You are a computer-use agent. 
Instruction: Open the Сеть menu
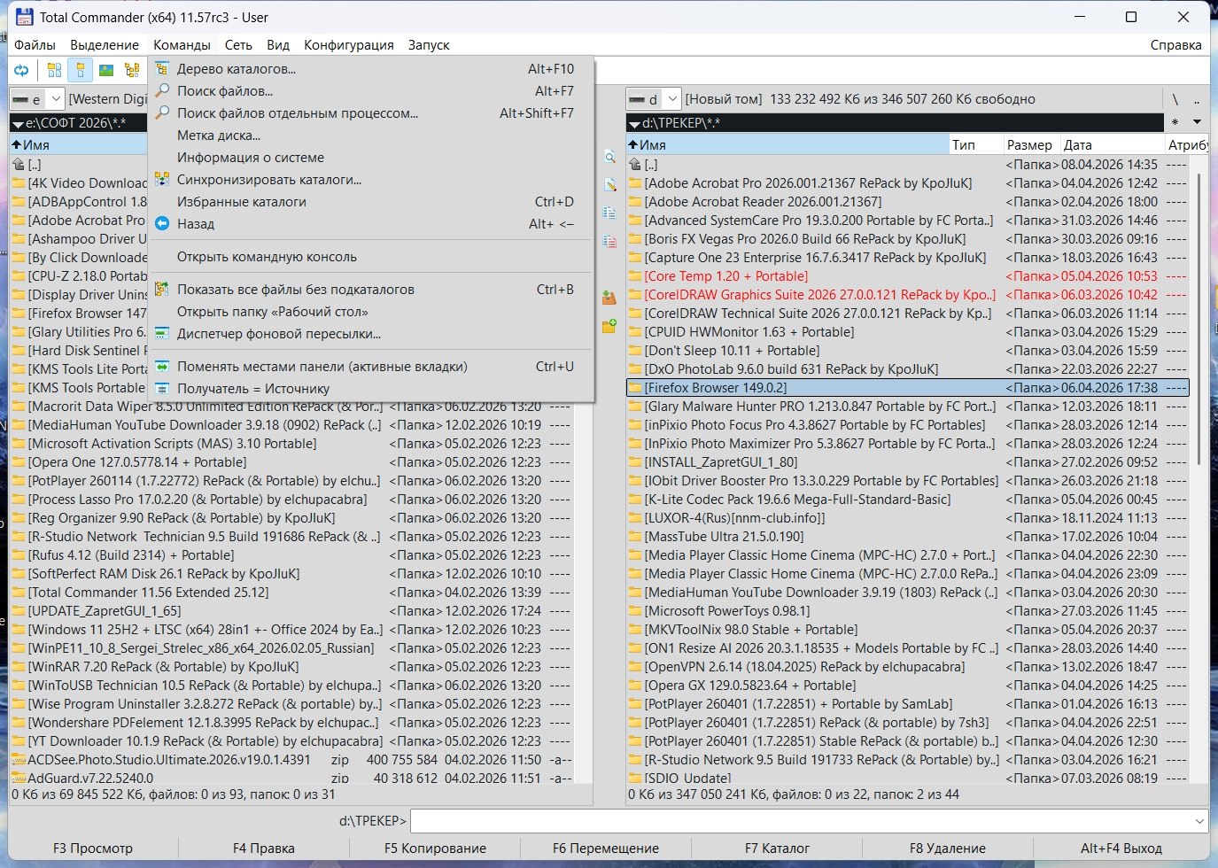238,45
